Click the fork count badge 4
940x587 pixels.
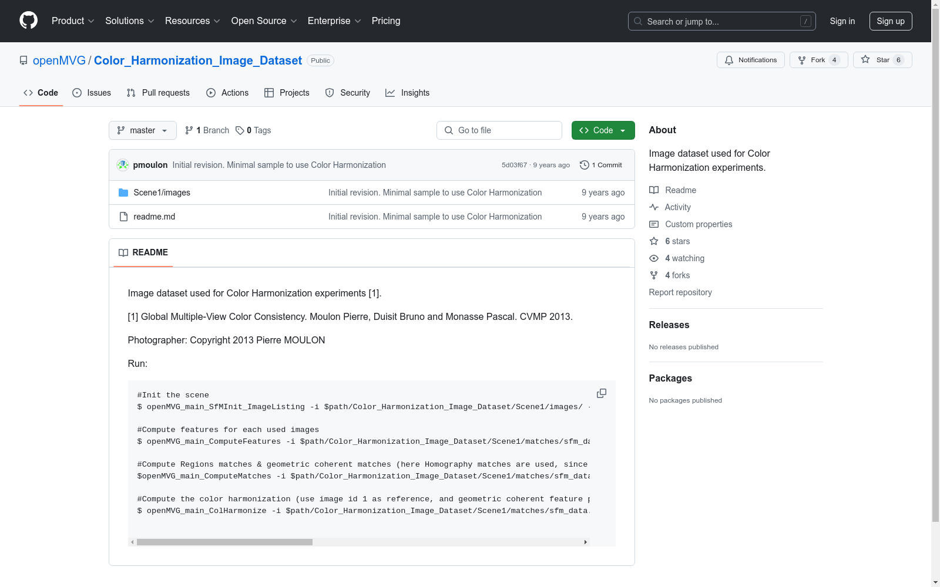[834, 60]
